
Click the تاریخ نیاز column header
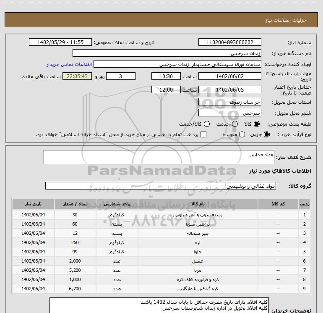[33, 204]
